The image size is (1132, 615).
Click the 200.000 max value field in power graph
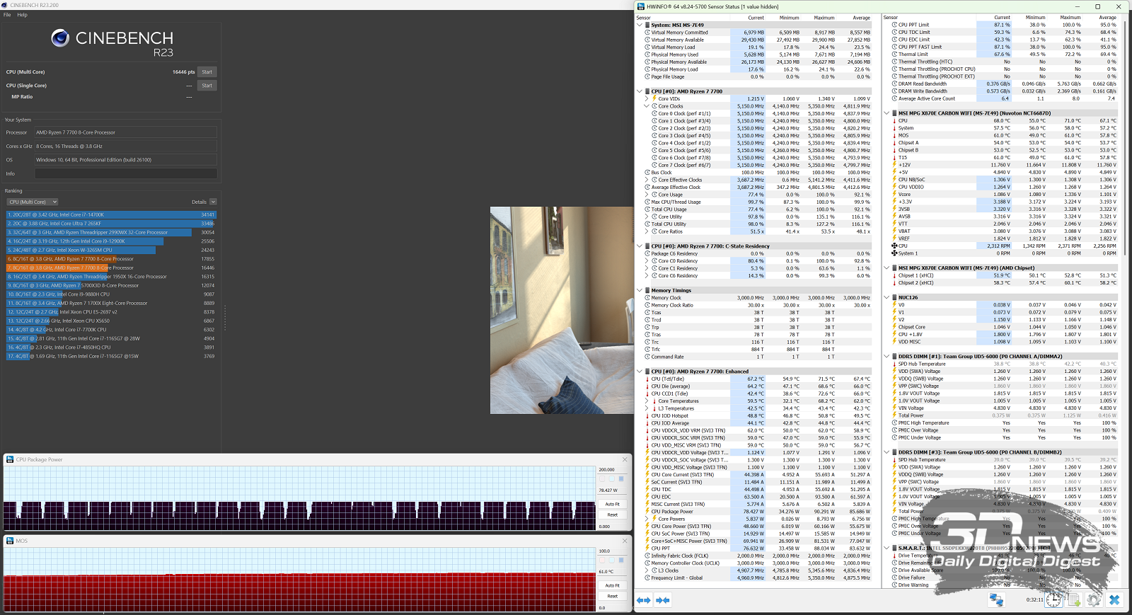[x=612, y=469]
